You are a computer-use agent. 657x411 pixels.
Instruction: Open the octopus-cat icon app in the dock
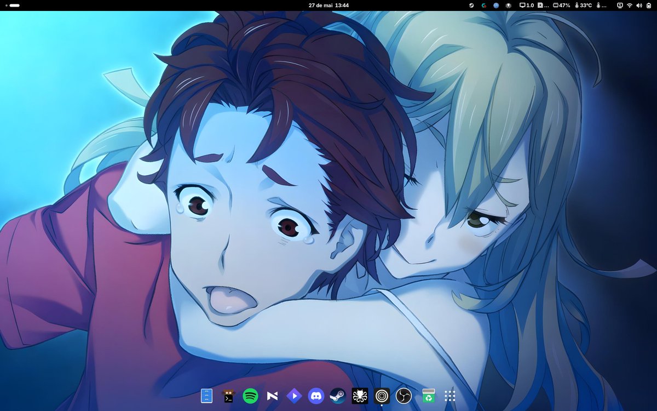(360, 395)
